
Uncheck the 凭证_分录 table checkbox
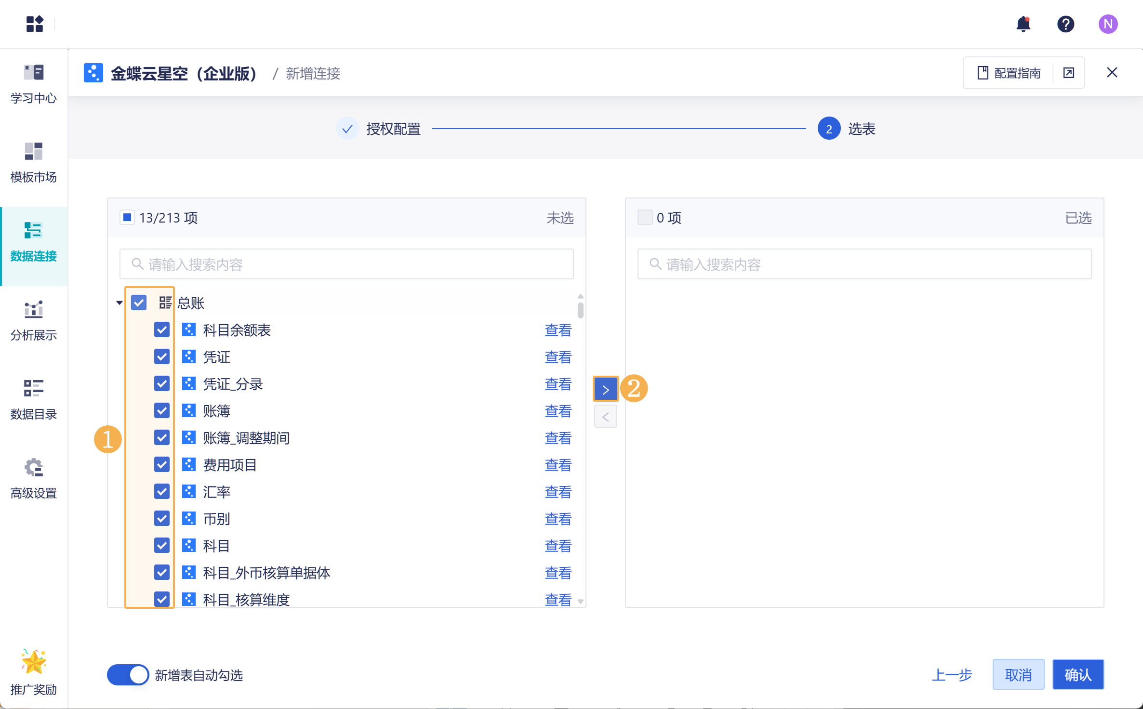click(x=162, y=384)
